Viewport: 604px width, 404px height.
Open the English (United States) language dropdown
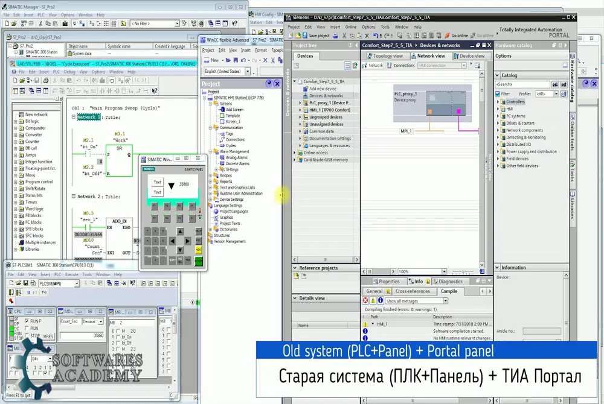click(248, 72)
